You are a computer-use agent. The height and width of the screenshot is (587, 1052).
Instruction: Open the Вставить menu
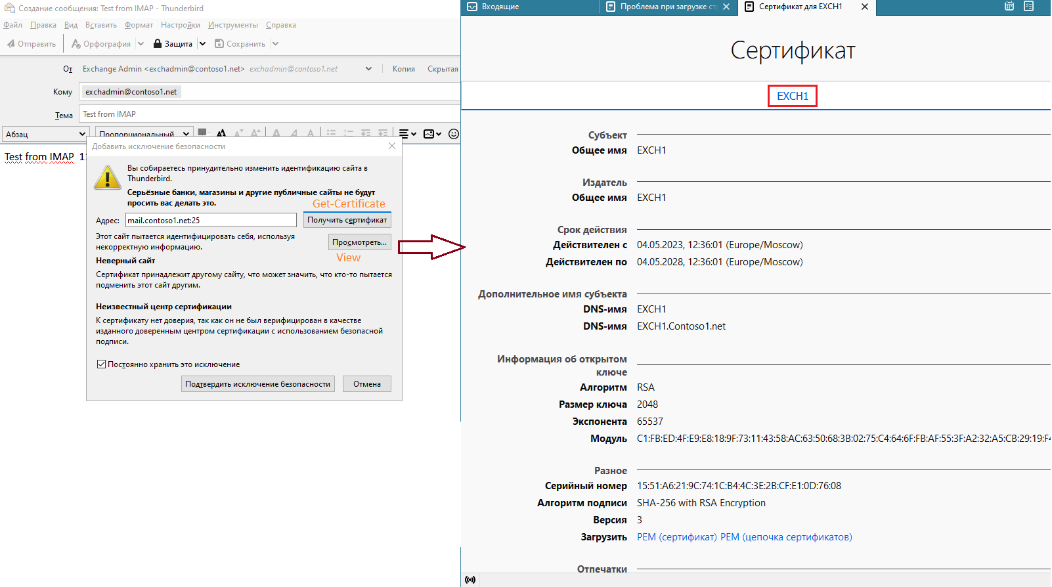pos(101,25)
